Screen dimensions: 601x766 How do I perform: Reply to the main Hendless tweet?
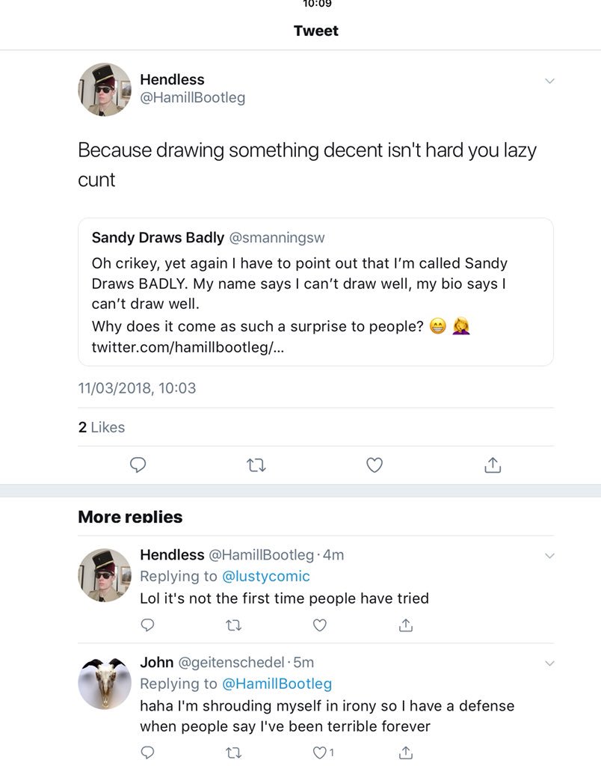pyautogui.click(x=138, y=465)
